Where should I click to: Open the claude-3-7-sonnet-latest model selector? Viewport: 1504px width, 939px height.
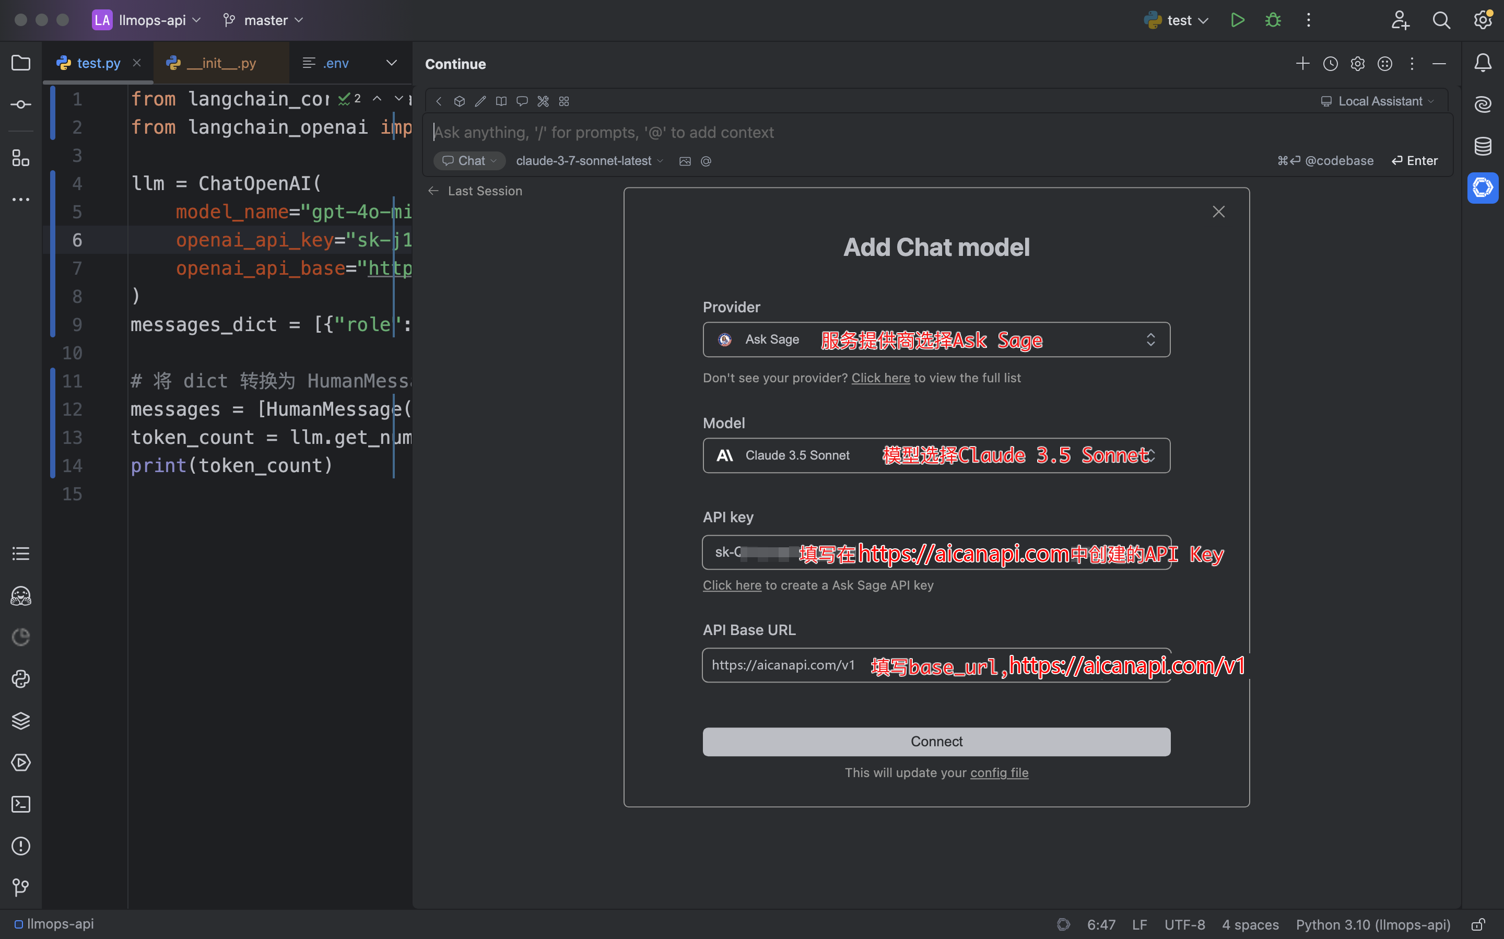click(587, 160)
